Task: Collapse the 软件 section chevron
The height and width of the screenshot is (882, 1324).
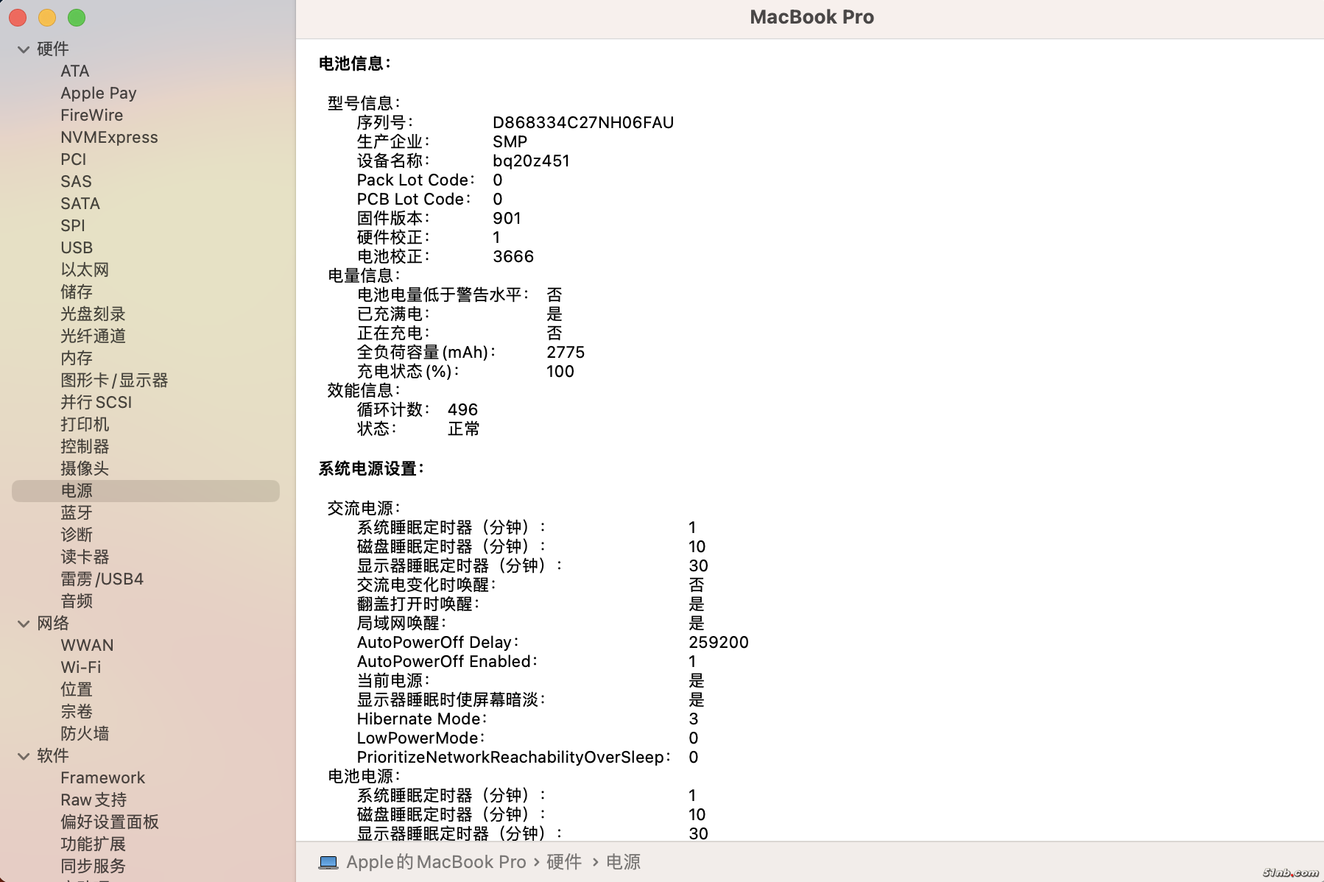Action: [24, 756]
